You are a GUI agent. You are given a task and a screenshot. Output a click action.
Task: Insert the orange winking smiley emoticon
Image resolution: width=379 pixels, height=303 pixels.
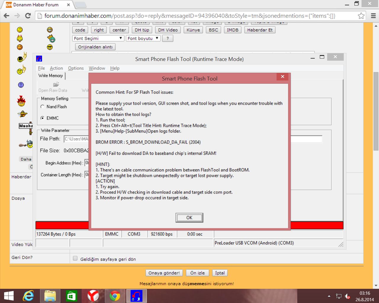(x=20, y=47)
